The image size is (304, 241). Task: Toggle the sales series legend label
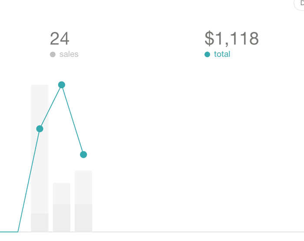(69, 54)
